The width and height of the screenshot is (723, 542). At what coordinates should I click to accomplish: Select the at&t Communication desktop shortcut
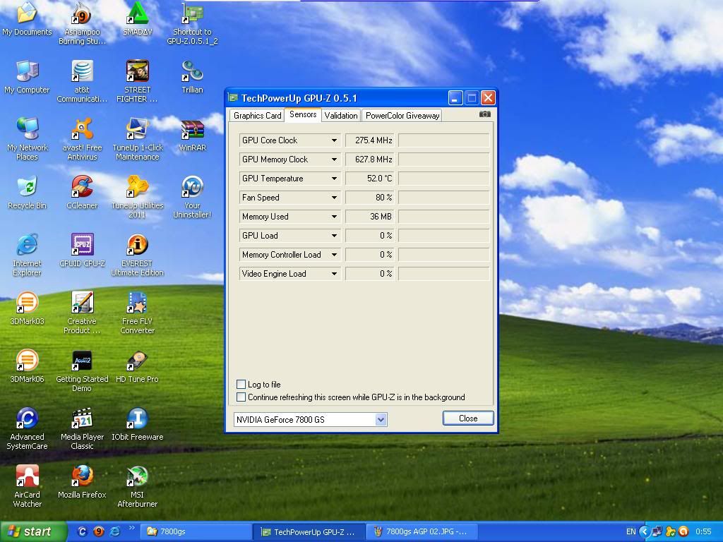[x=82, y=82]
